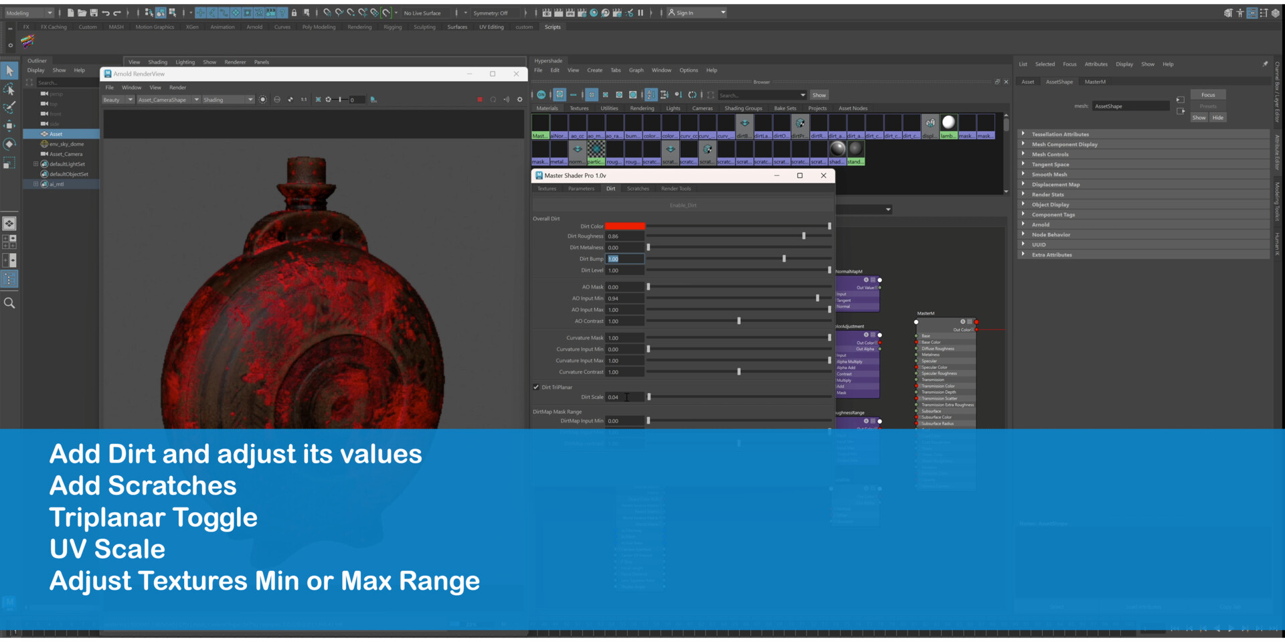Activate the snap to grid magnet icon
The image size is (1285, 642).
327,12
